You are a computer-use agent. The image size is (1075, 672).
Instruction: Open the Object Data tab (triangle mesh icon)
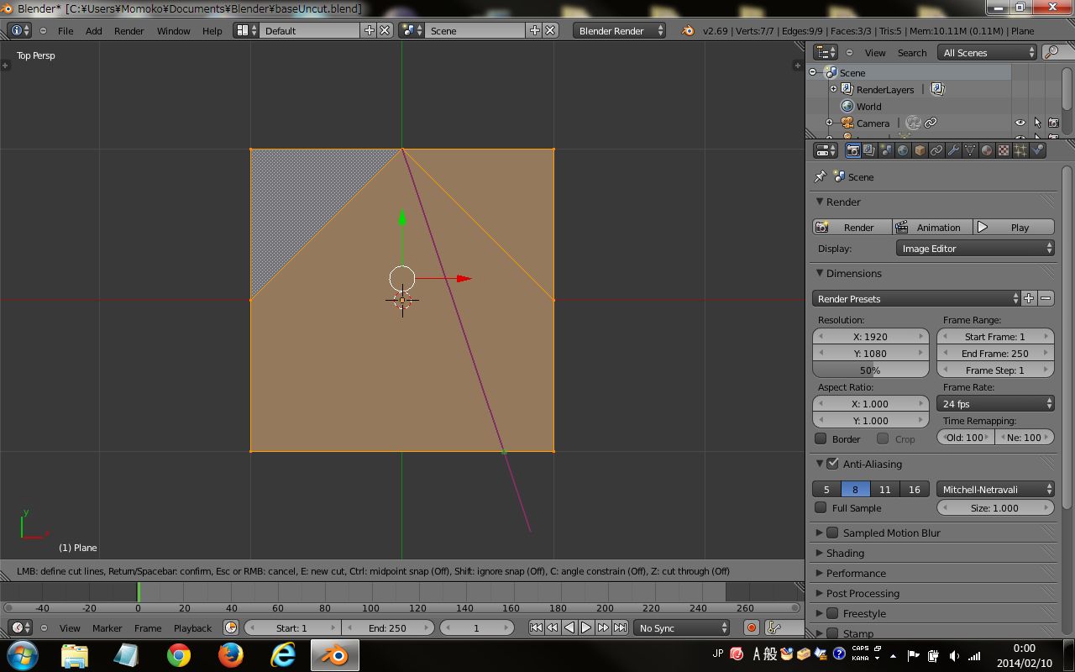coord(970,150)
